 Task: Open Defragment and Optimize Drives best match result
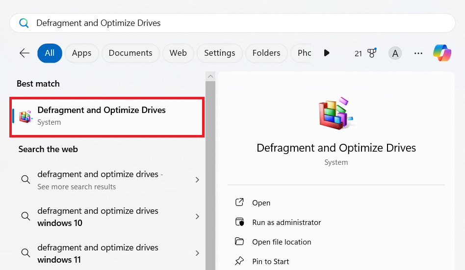[107, 117]
